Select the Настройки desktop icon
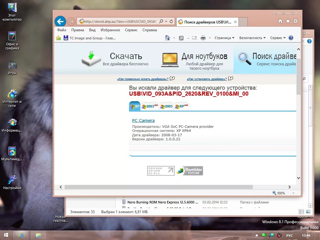 (12, 182)
